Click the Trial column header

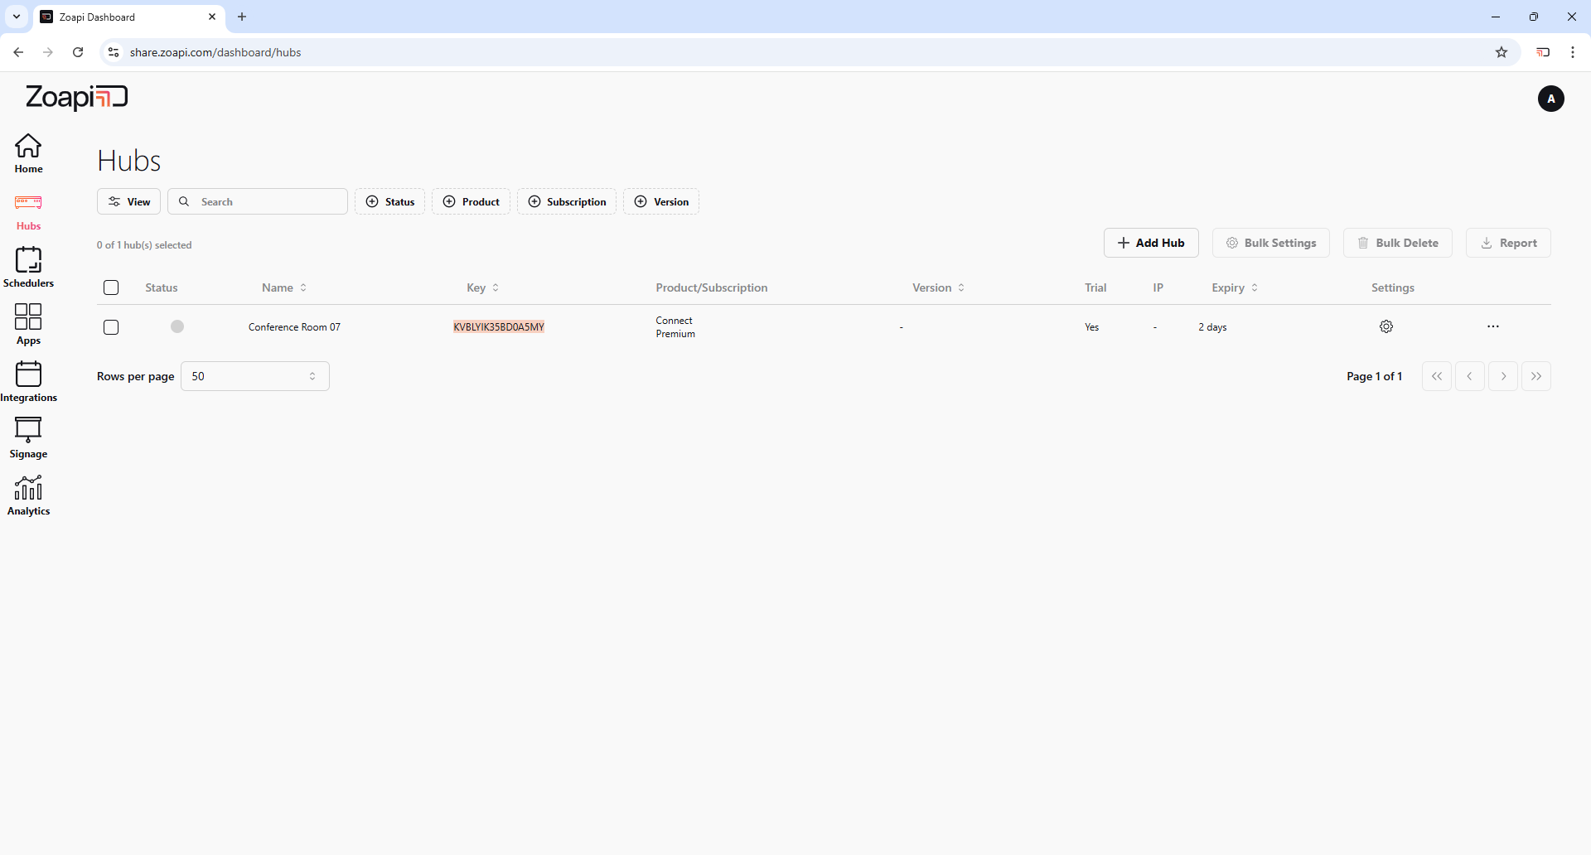[x=1095, y=287]
